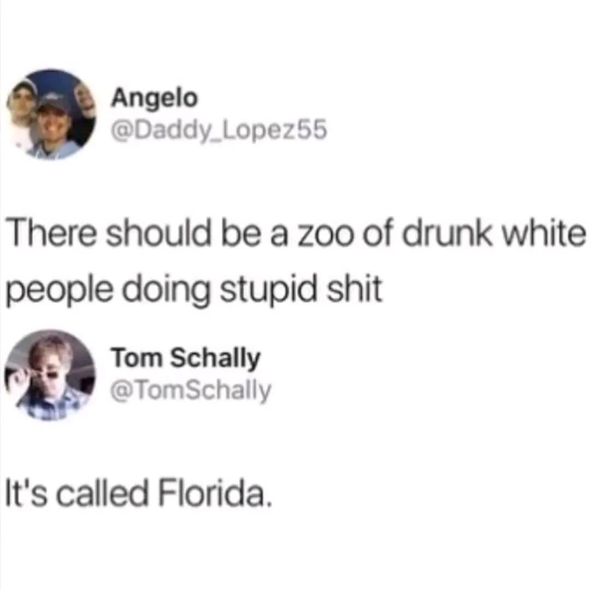Open the @Daddy_Lopez55 handle
This screenshot has height=590, width=590.
click(219, 130)
